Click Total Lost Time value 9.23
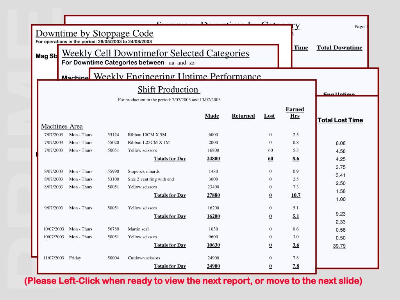The width and height of the screenshot is (400, 300). coord(341,214)
